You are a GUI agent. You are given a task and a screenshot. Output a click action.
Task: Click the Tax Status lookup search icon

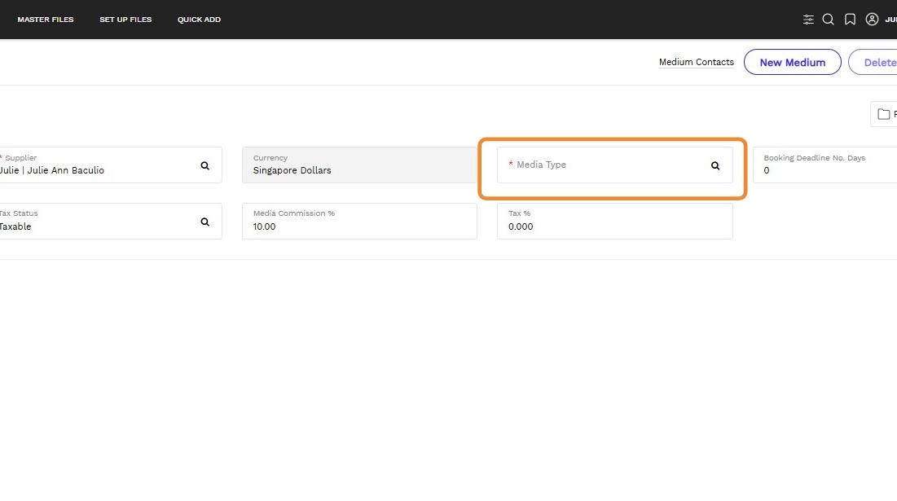pyautogui.click(x=205, y=222)
